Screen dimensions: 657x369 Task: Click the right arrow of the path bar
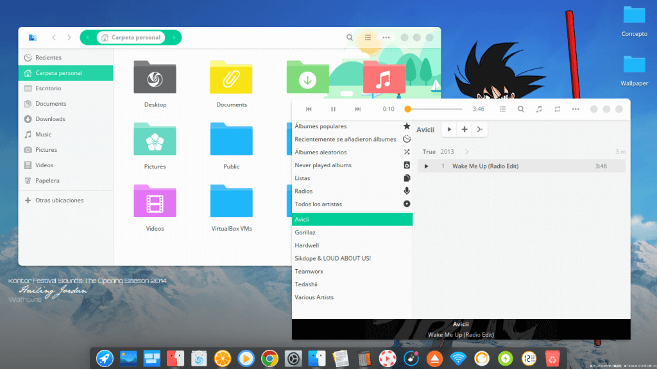click(174, 37)
